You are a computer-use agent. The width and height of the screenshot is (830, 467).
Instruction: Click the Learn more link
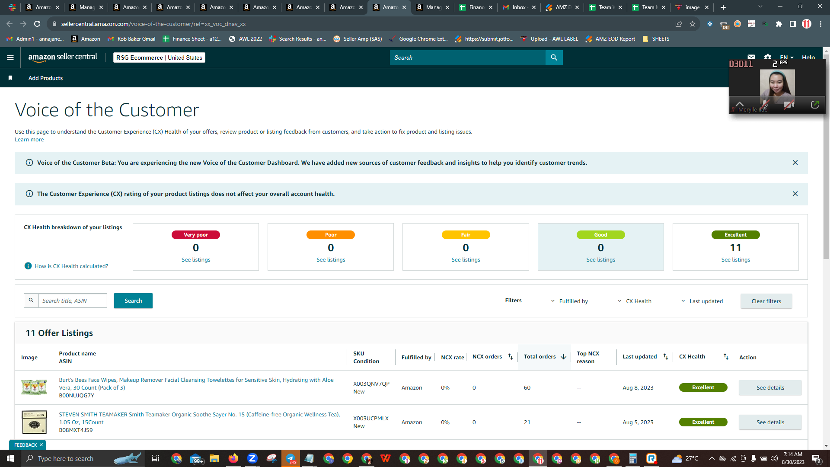(x=29, y=139)
